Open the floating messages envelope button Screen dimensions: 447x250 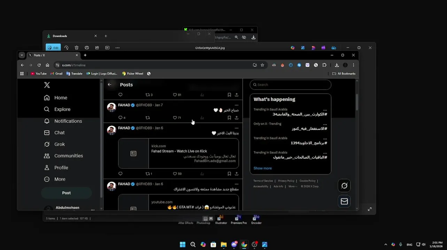click(344, 201)
